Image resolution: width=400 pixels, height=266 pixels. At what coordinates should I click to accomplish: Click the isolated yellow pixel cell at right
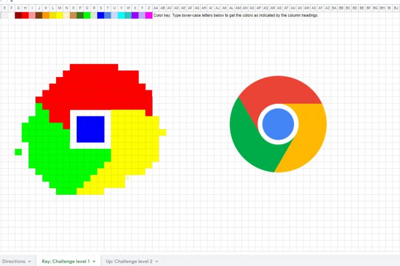pos(163,132)
